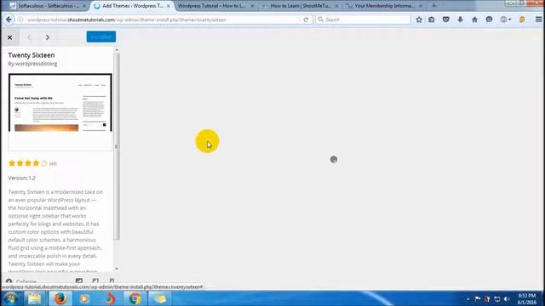Close the Wordpress Tutorial How to tab
This screenshot has width=545, height=306.
coord(252,6)
